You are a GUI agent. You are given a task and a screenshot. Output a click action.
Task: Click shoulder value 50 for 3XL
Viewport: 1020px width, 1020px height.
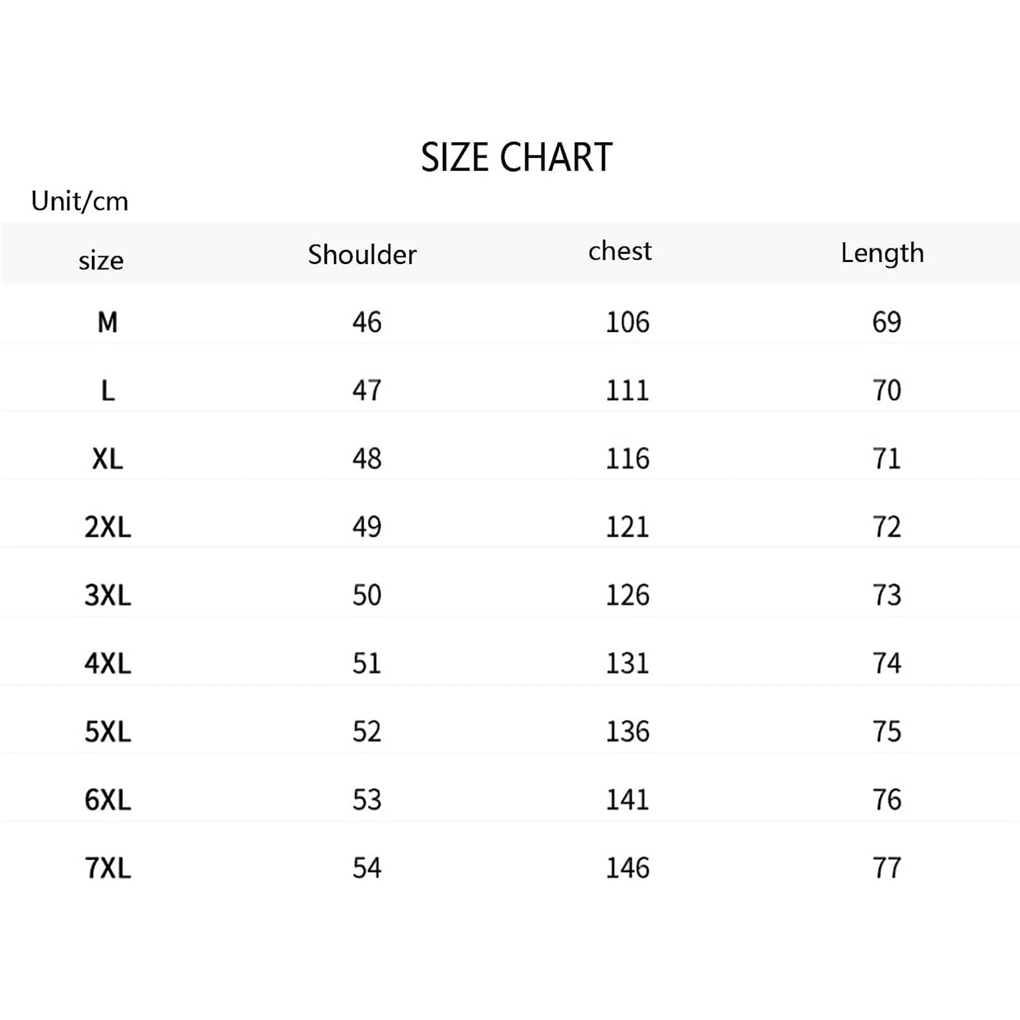tap(367, 595)
